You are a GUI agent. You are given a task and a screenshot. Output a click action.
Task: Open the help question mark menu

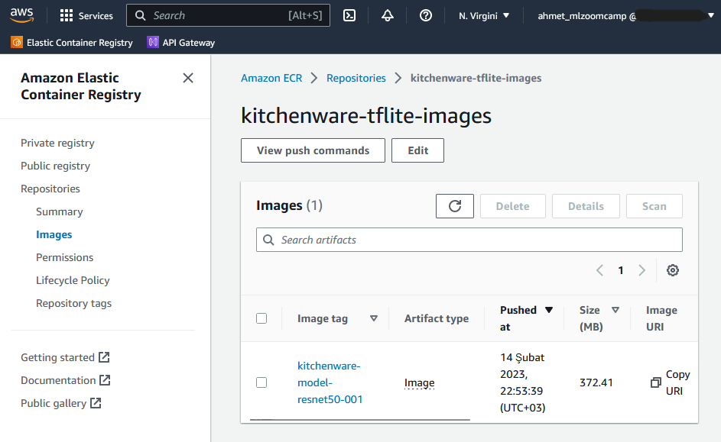coord(426,15)
